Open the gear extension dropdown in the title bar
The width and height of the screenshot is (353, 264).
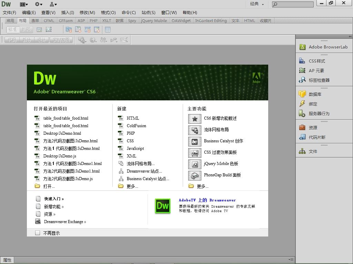[39, 4]
